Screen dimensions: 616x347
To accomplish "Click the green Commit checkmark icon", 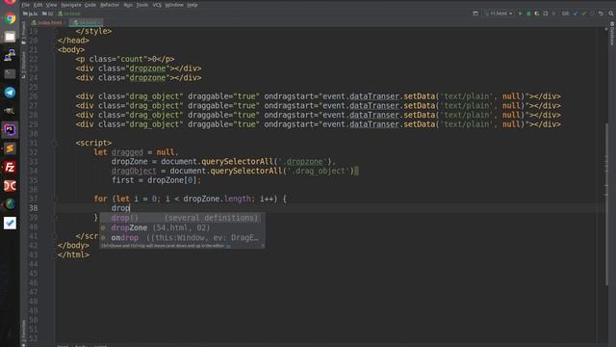I will pyautogui.click(x=584, y=13).
